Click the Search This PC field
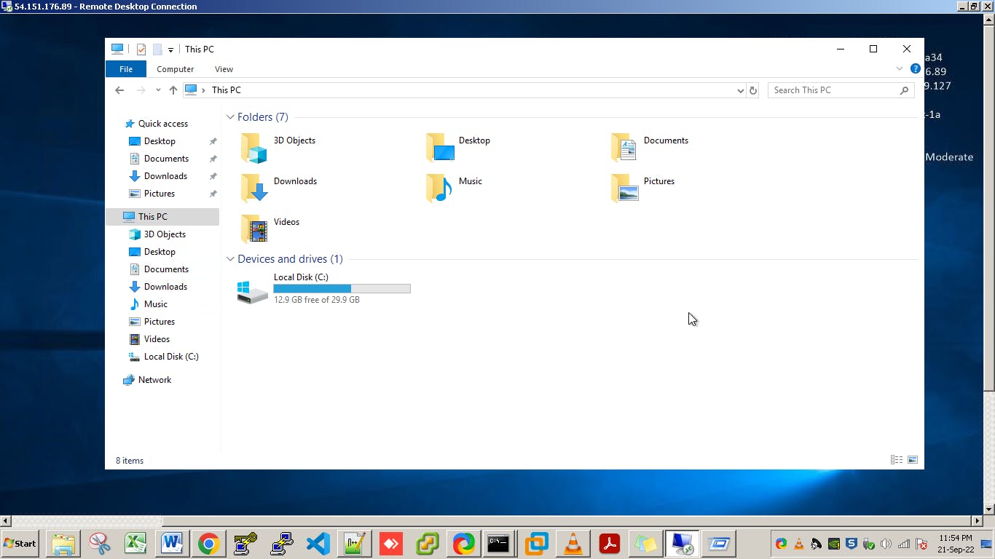Viewport: 995px width, 559px height. [x=834, y=90]
